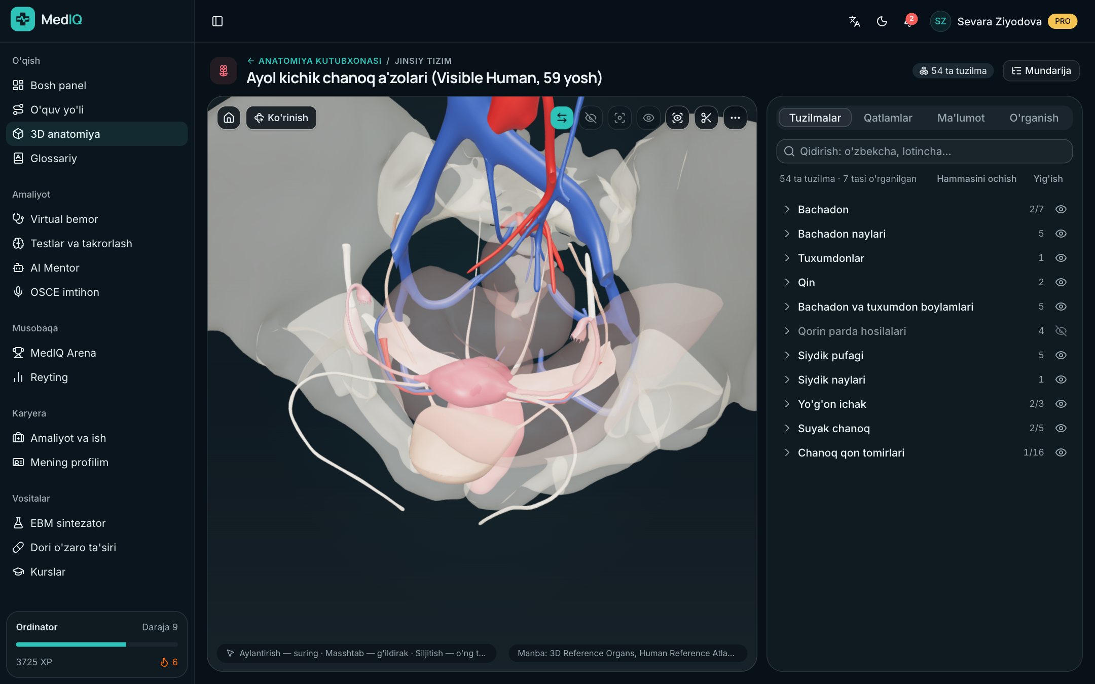The image size is (1095, 684).
Task: Expand Bachadon va tuxumdon boylamlari
Action: point(787,307)
